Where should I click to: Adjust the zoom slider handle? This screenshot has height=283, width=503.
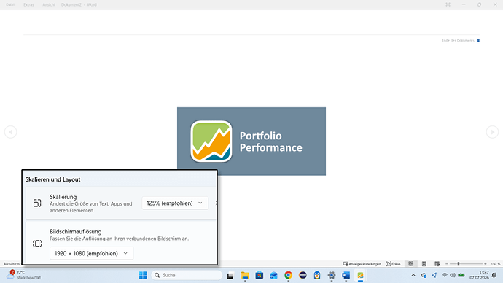pos(459,264)
